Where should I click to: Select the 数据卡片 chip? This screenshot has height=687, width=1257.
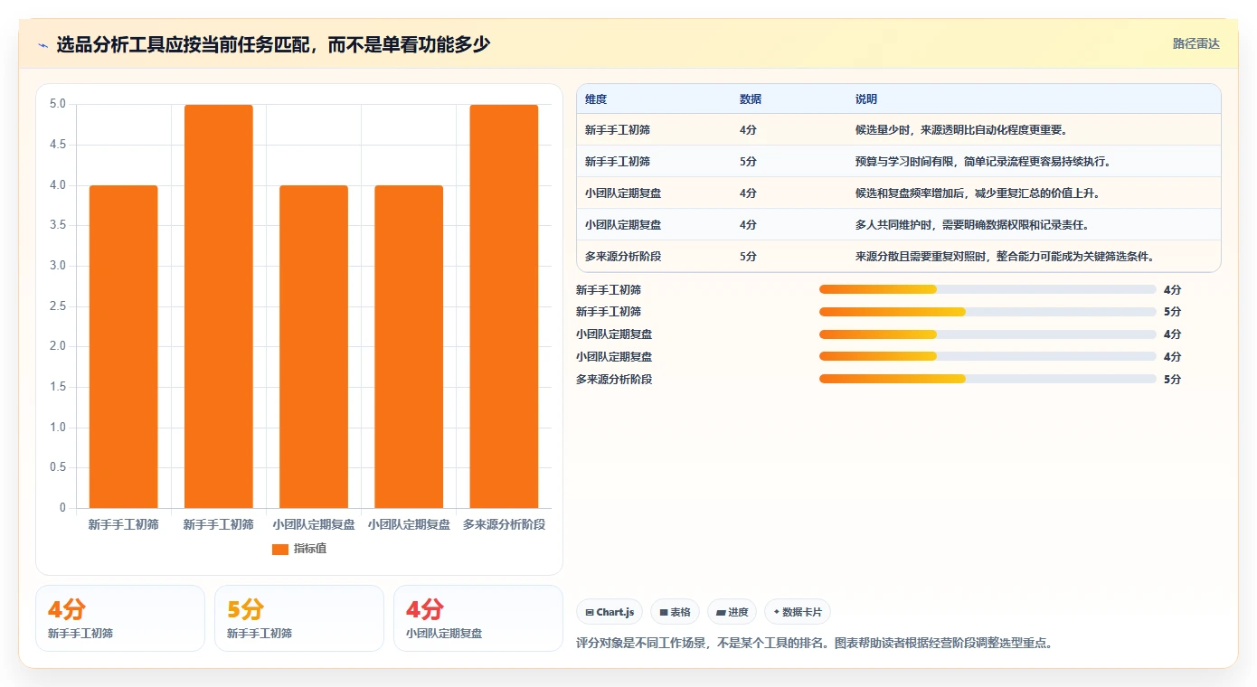pyautogui.click(x=798, y=612)
